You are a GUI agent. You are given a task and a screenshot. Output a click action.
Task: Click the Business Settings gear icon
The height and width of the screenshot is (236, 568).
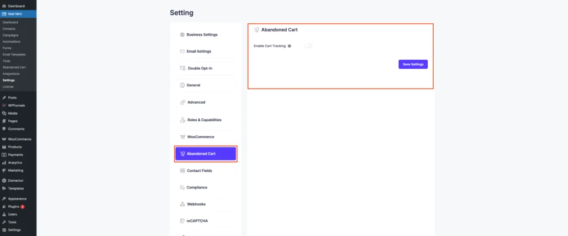click(x=182, y=35)
